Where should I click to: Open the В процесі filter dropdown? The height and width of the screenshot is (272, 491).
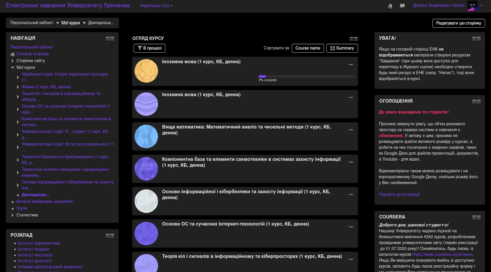pyautogui.click(x=149, y=48)
